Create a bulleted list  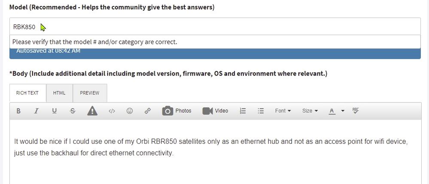pyautogui.click(x=260, y=111)
